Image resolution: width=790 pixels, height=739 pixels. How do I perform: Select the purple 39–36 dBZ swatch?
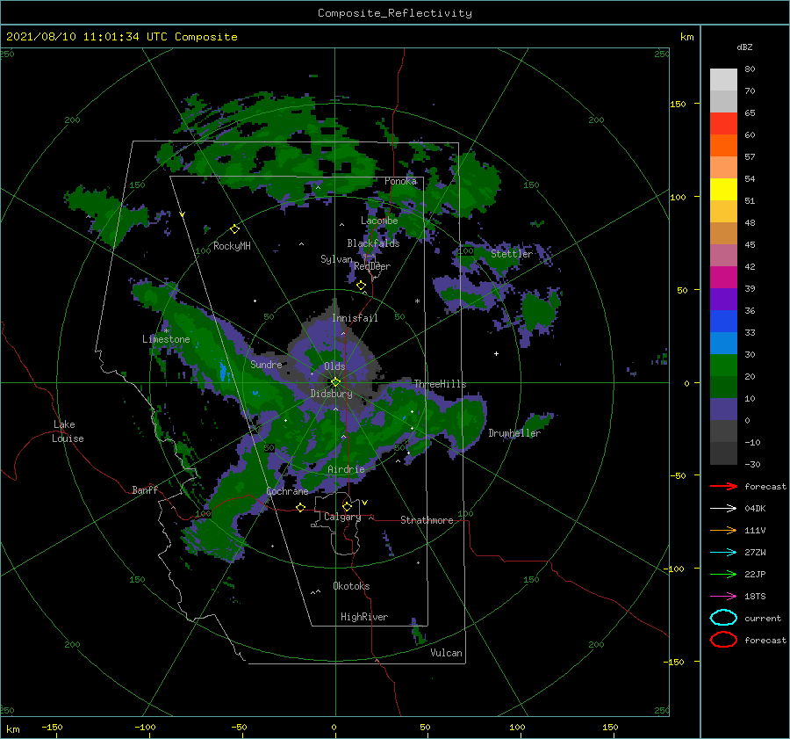[723, 299]
